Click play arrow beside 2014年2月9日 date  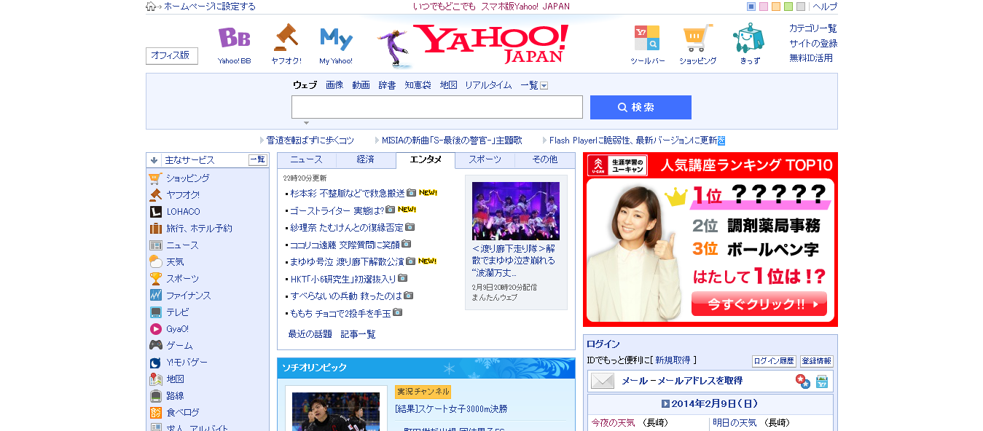665,404
